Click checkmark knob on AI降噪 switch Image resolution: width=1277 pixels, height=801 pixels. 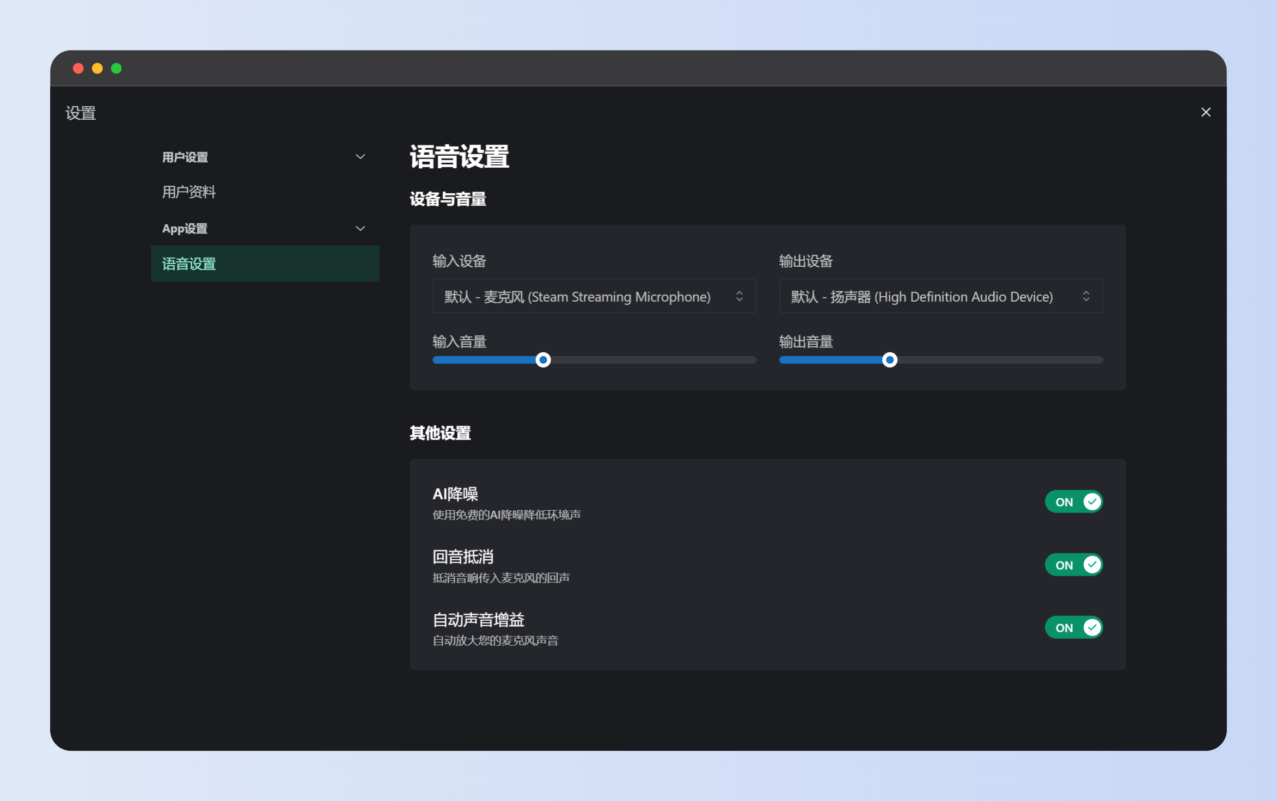coord(1091,502)
